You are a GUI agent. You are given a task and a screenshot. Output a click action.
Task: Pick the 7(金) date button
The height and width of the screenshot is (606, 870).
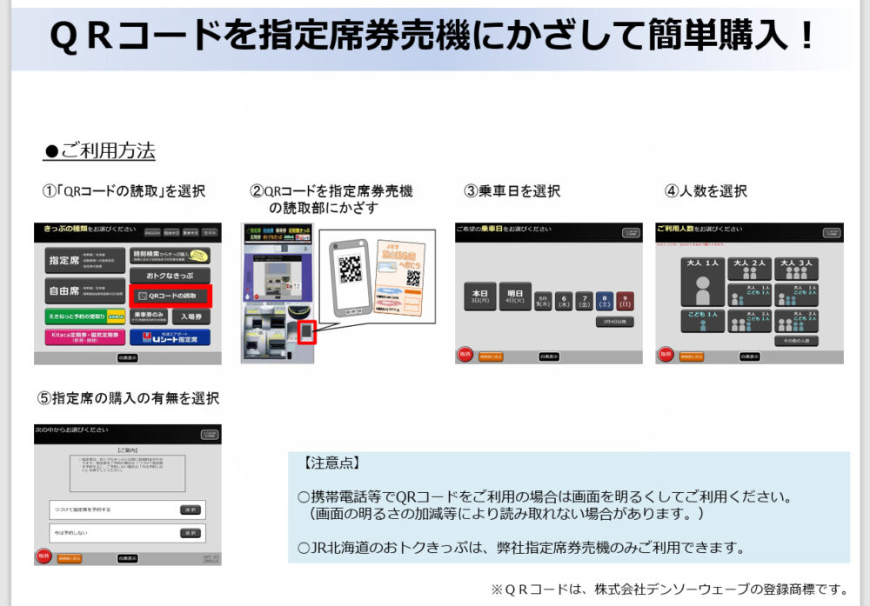click(585, 301)
